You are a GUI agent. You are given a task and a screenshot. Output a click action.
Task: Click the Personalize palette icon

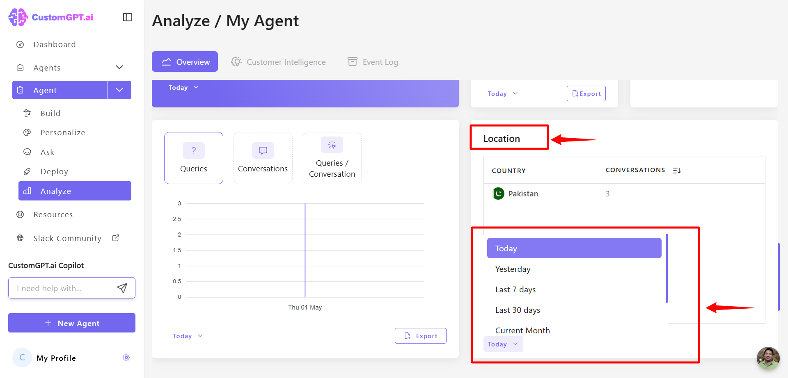pos(27,132)
